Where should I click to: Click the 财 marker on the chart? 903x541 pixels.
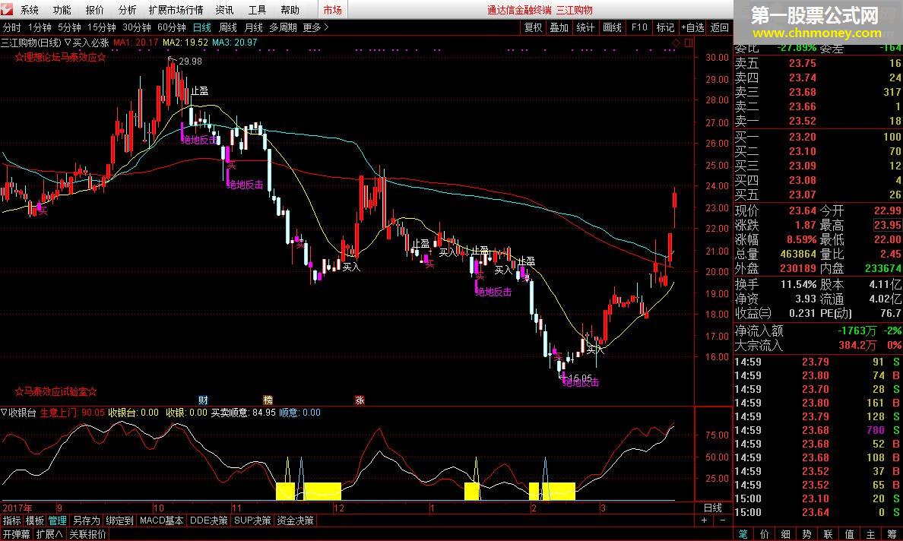203,400
